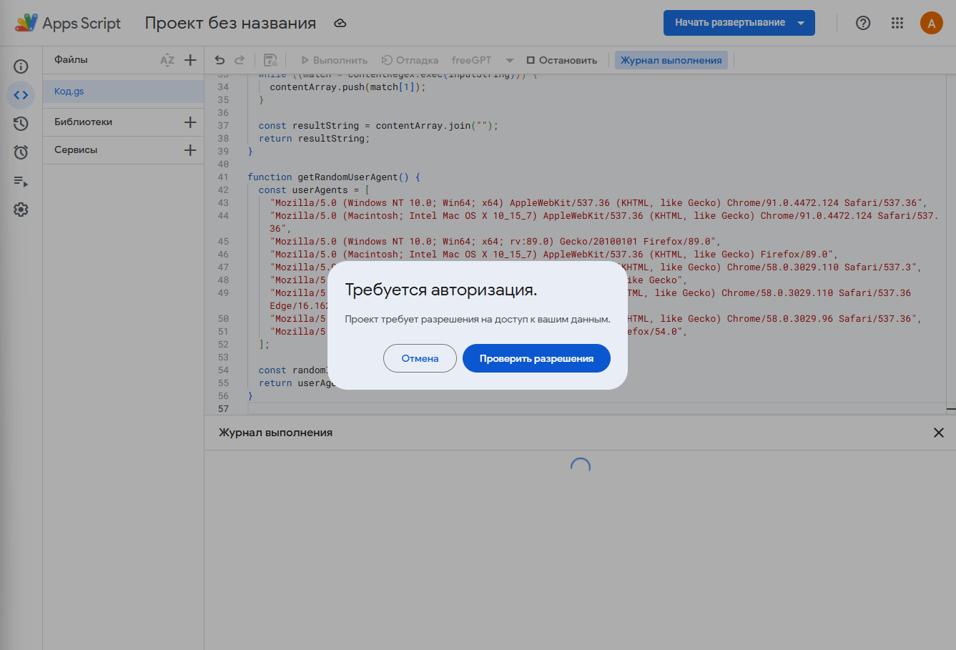956x650 pixels.
Task: Click the save project icon
Action: 270,60
